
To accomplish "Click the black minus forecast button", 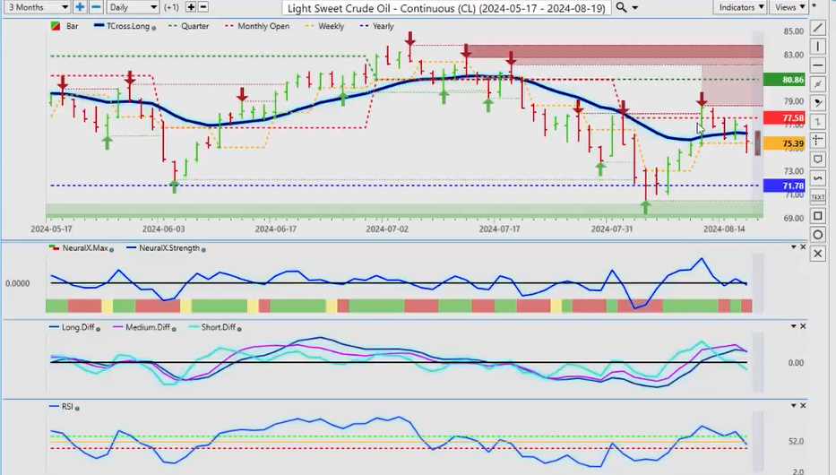I will pos(203,7).
